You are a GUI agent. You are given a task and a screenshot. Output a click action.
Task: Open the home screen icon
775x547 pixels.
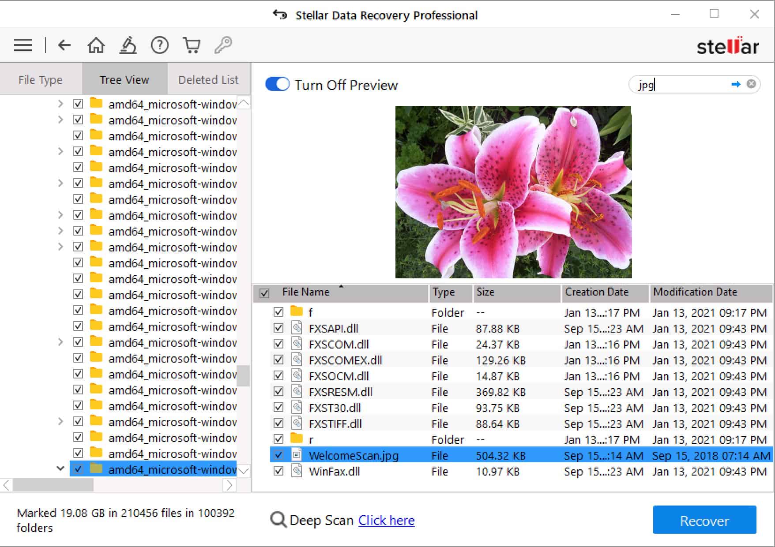pyautogui.click(x=96, y=45)
